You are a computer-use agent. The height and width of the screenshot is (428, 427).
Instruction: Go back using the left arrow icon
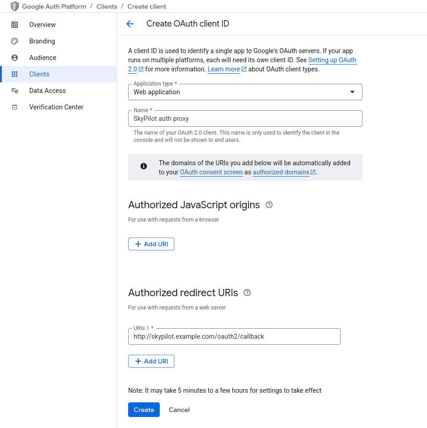click(x=130, y=24)
